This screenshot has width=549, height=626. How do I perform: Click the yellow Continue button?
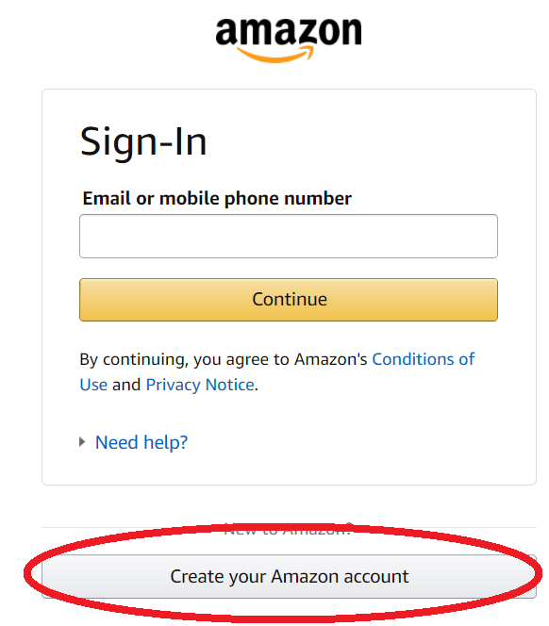pyautogui.click(x=289, y=300)
